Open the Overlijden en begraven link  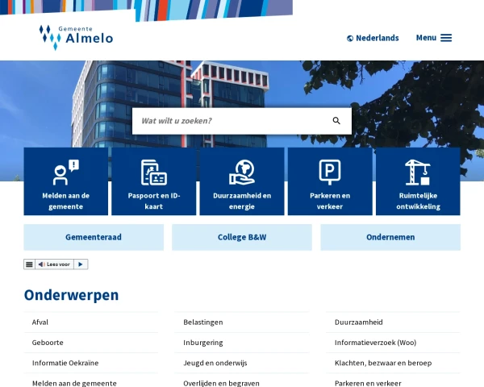coord(221,383)
